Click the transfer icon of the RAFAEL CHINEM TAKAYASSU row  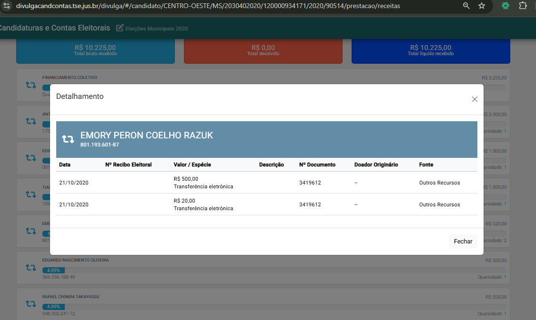click(31, 304)
